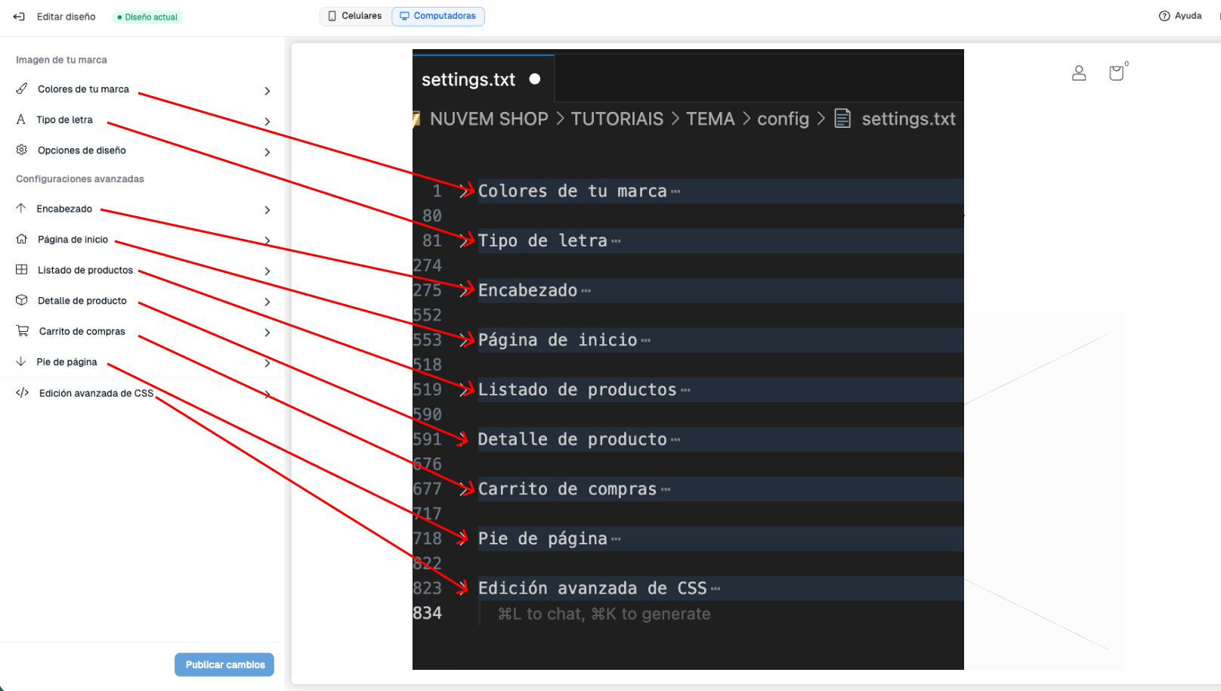This screenshot has width=1221, height=691.
Task: Expand Opciones de diseño chevron
Action: tap(267, 152)
